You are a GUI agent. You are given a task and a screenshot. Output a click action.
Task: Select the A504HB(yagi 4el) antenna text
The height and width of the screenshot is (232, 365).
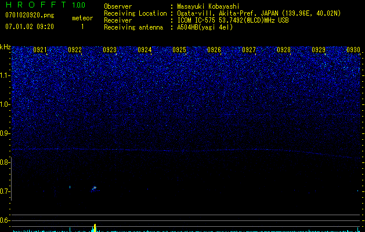205,27
